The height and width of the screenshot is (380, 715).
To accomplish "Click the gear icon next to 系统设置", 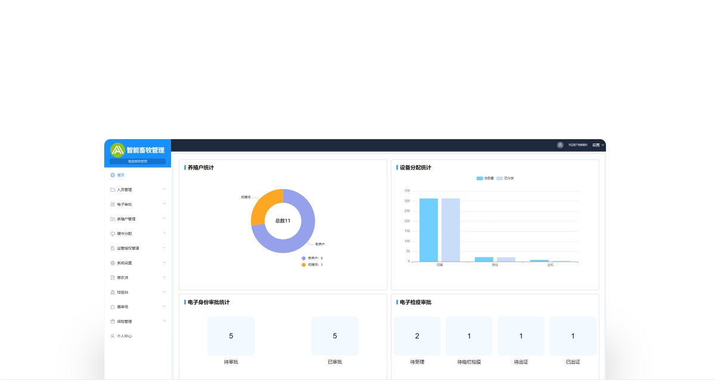I will (113, 263).
